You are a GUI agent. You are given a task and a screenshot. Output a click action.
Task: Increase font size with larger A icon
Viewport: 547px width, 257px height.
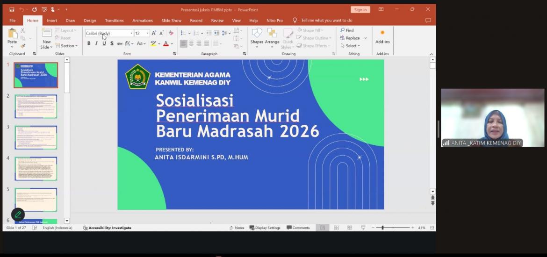click(x=154, y=33)
